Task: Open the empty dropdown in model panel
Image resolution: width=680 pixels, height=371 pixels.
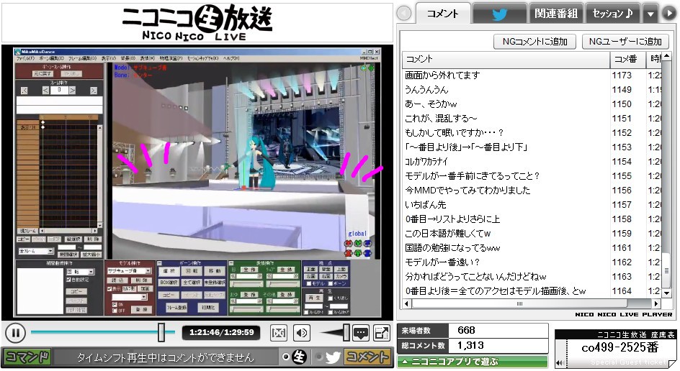Action: click(x=144, y=297)
